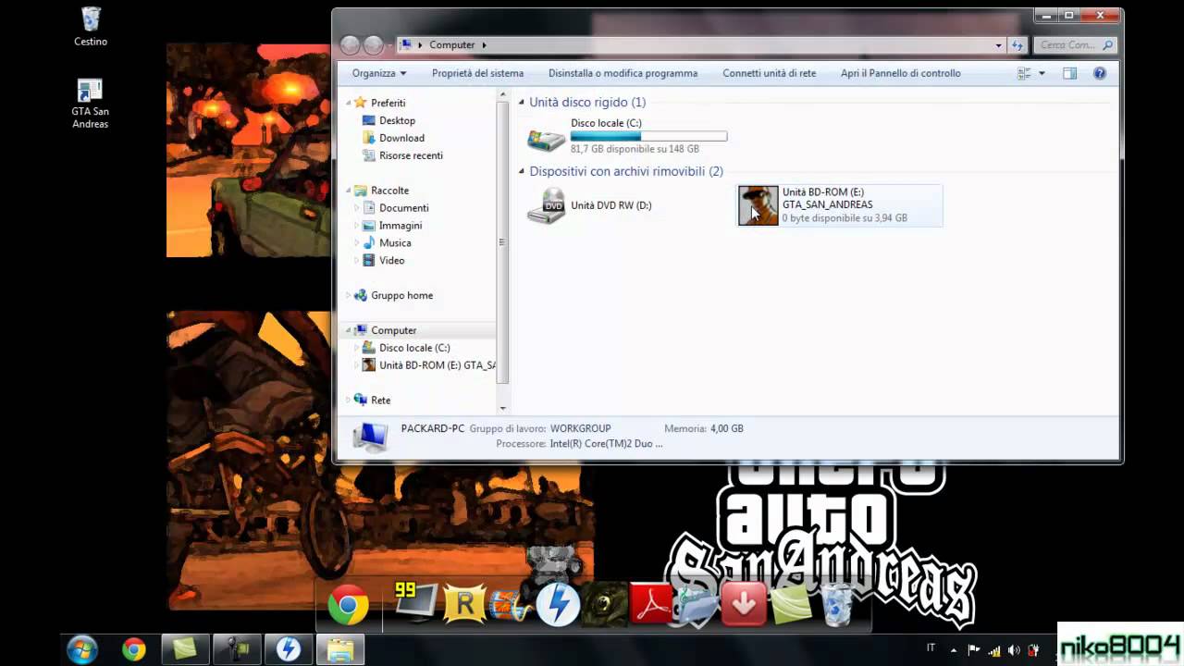Screen dimensions: 1184x666
Task: Open the Organizza menu
Action: pos(378,73)
